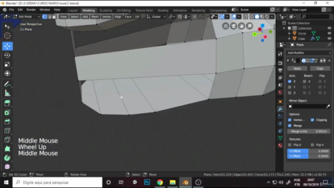The width and height of the screenshot is (334, 188).
Task: Switch to edge select mode
Action: 50,17
